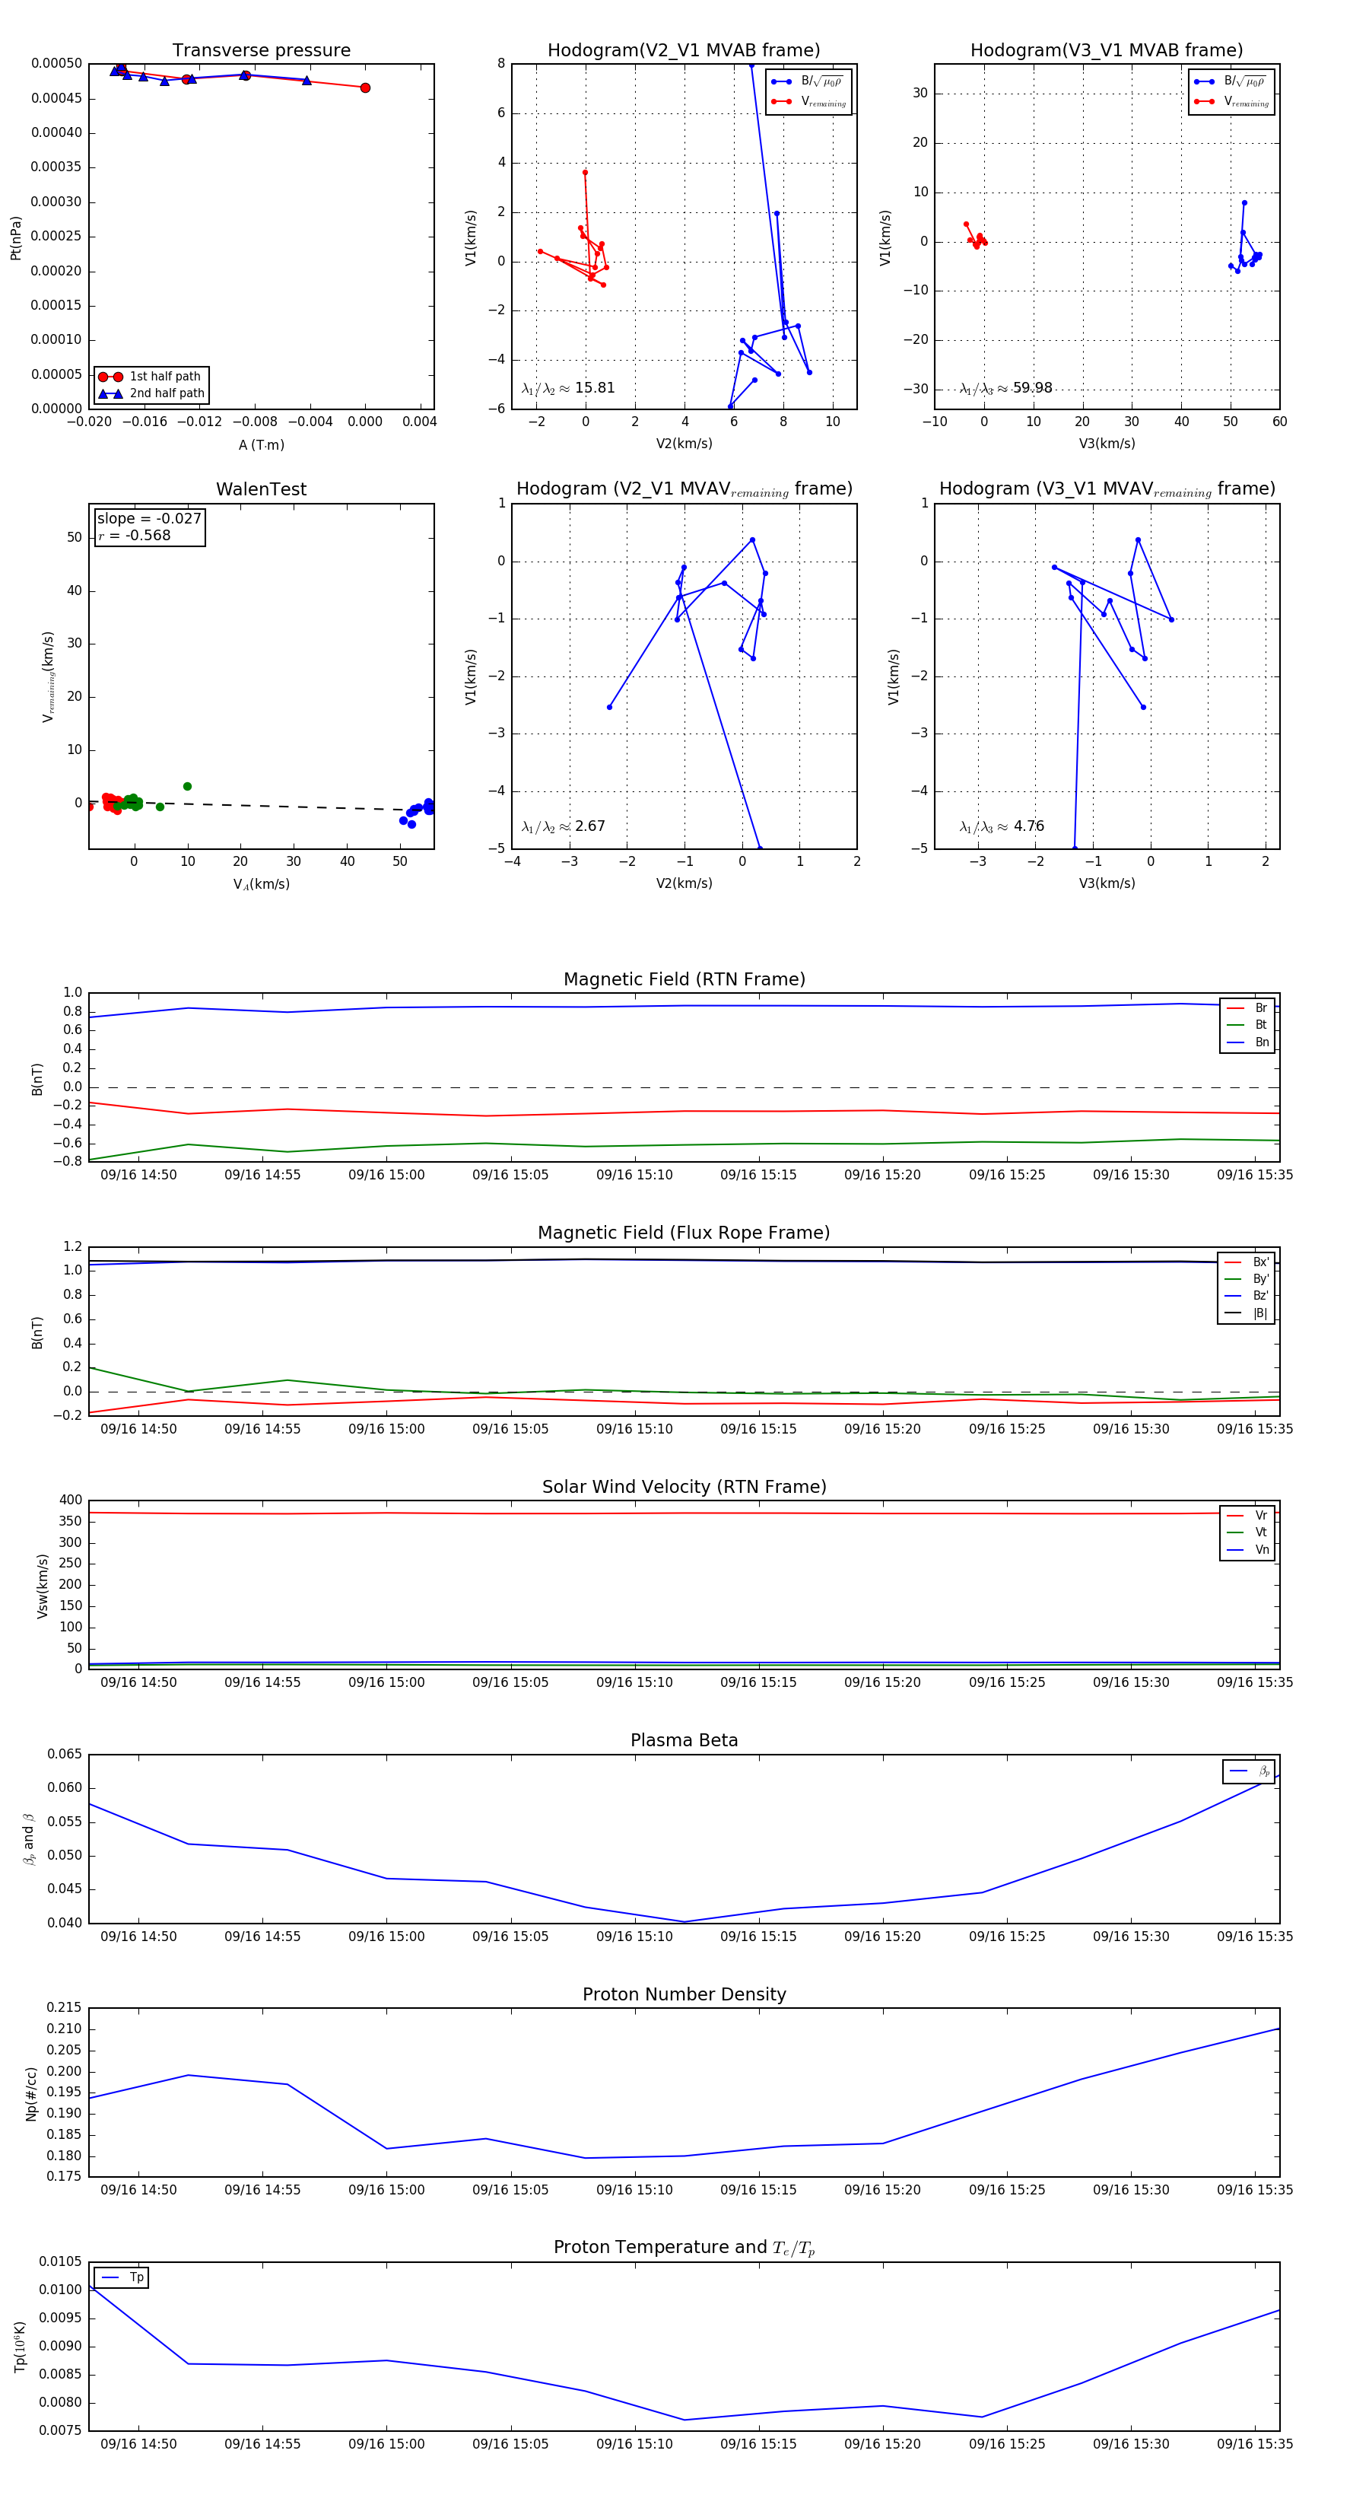Click the 'Hodogram(V3_V1 MVAB frame)' title
Image resolution: width=1369 pixels, height=2511 pixels.
[1107, 51]
